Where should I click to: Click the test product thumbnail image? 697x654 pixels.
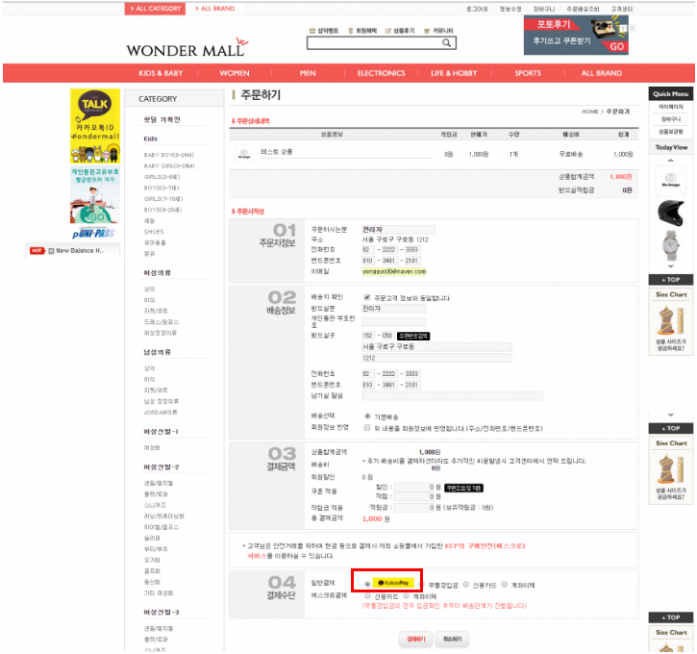pyautogui.click(x=245, y=153)
